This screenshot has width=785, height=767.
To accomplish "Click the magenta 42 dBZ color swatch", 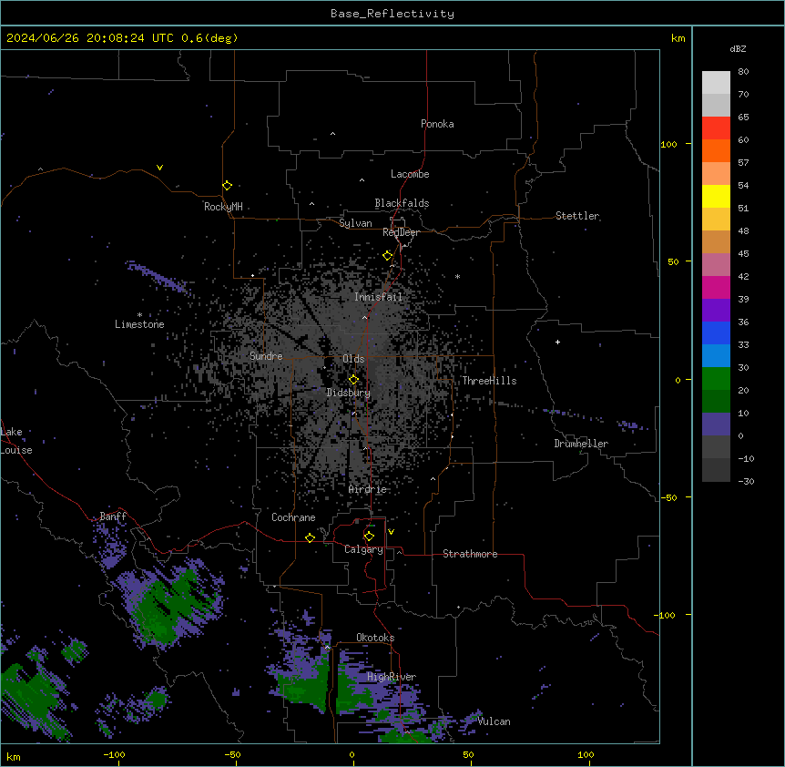I will point(716,287).
